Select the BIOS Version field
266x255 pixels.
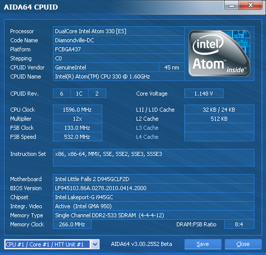click(x=154, y=188)
